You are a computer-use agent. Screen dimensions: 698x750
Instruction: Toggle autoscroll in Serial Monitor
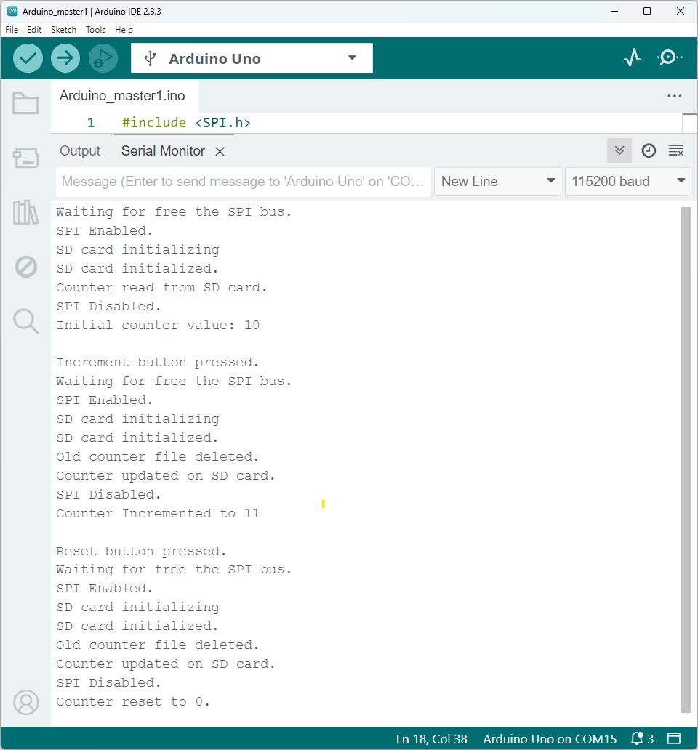[x=619, y=150]
